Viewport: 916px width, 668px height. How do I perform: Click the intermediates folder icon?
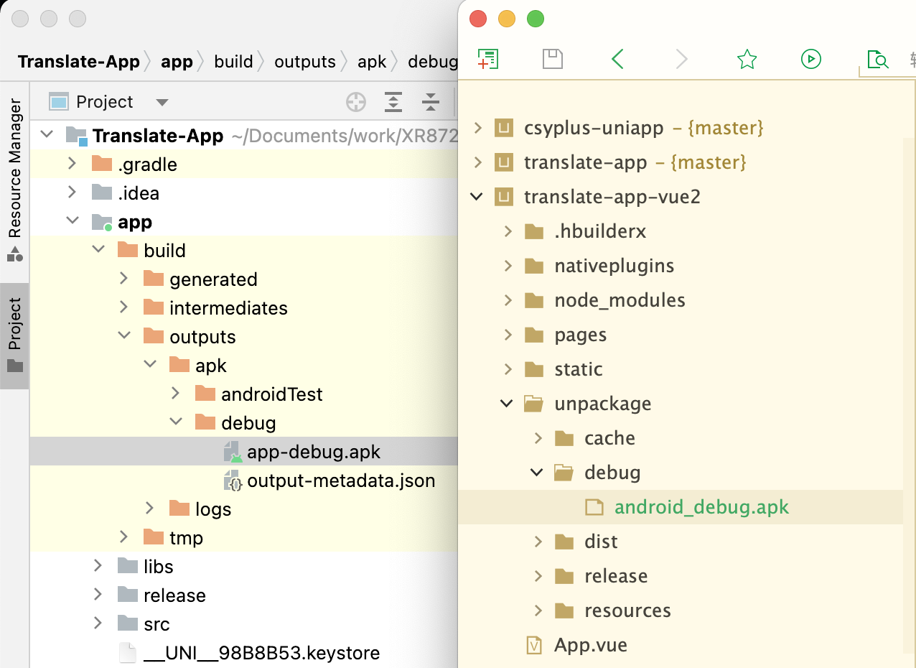point(154,307)
